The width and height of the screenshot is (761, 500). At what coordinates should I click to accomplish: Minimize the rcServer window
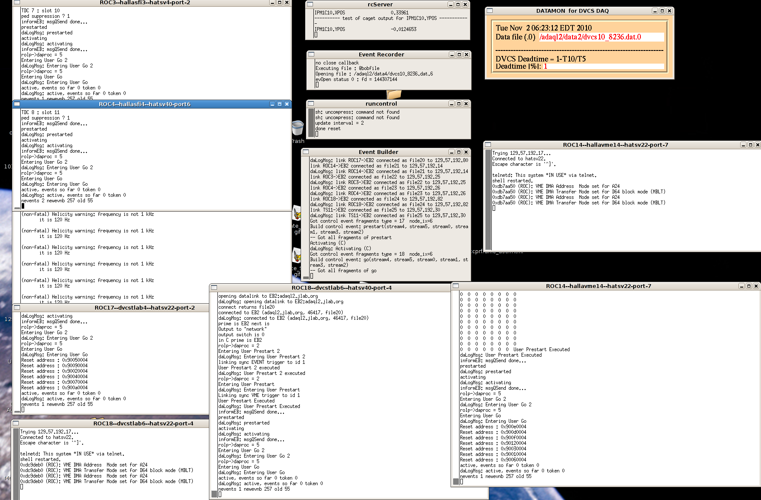tap(451, 4)
